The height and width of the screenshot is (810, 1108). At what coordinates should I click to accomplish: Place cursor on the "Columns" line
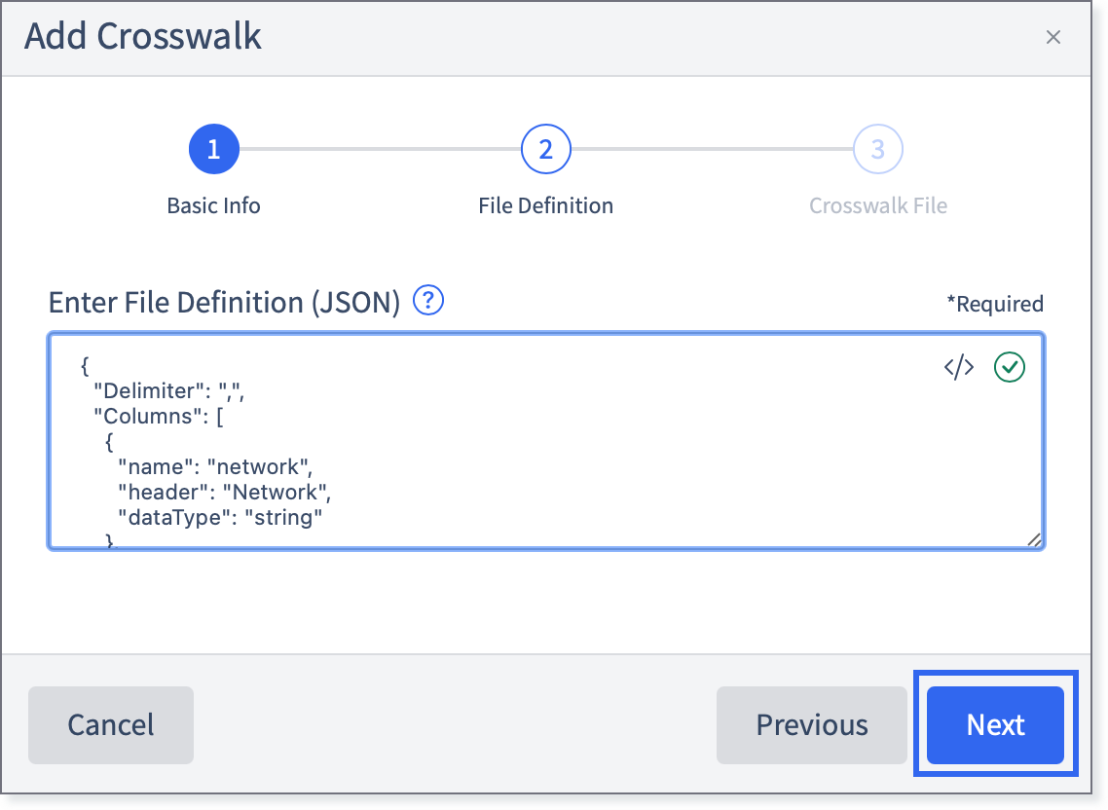point(159,417)
